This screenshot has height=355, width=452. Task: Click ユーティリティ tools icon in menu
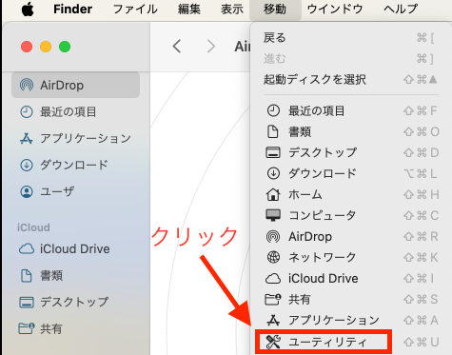click(x=273, y=342)
